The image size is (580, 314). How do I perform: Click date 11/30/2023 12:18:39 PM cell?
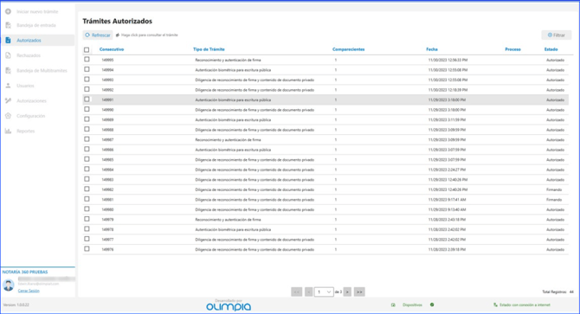[x=448, y=90]
